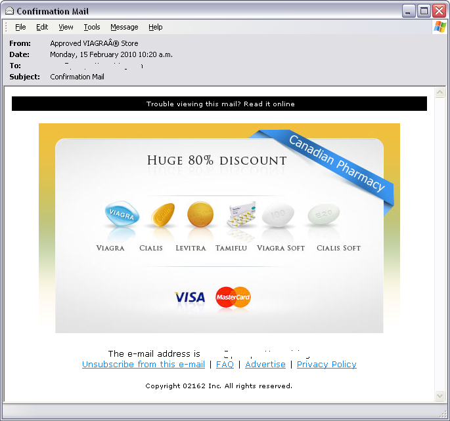Click the white Viagra Soft pill image
450x421 pixels.
tap(278, 215)
